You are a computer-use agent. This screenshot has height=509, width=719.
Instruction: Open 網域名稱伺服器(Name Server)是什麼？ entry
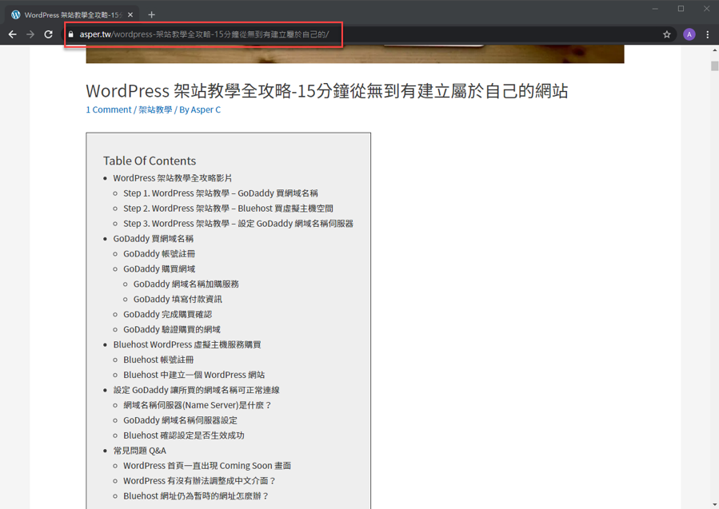pos(198,405)
